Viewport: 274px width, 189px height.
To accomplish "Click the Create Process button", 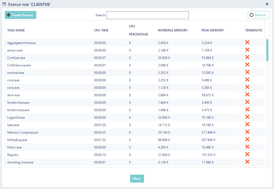I will click(x=21, y=15).
